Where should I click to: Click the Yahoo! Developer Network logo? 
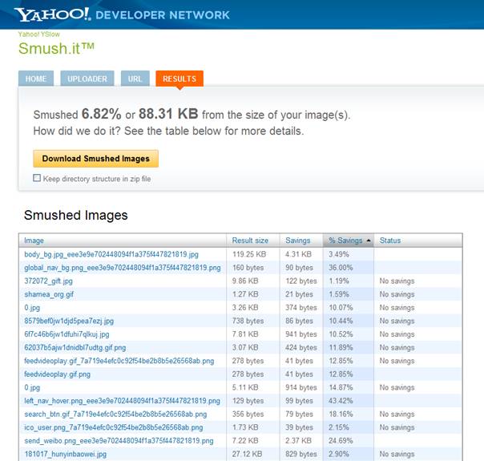pyautogui.click(x=122, y=14)
